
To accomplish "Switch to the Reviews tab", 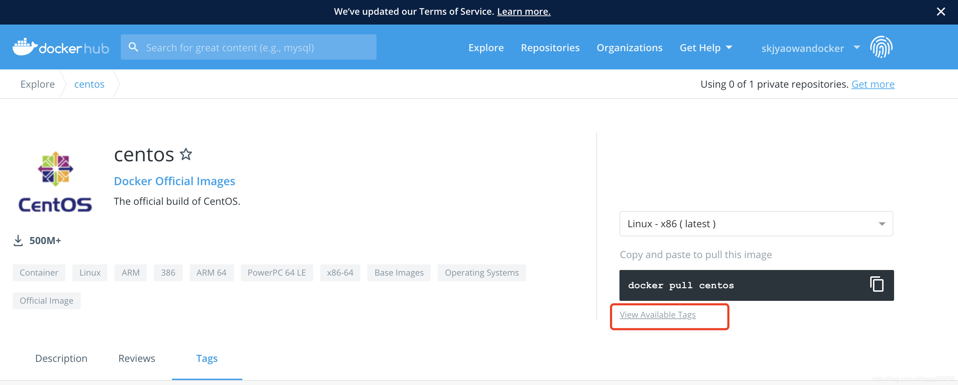I will (137, 358).
